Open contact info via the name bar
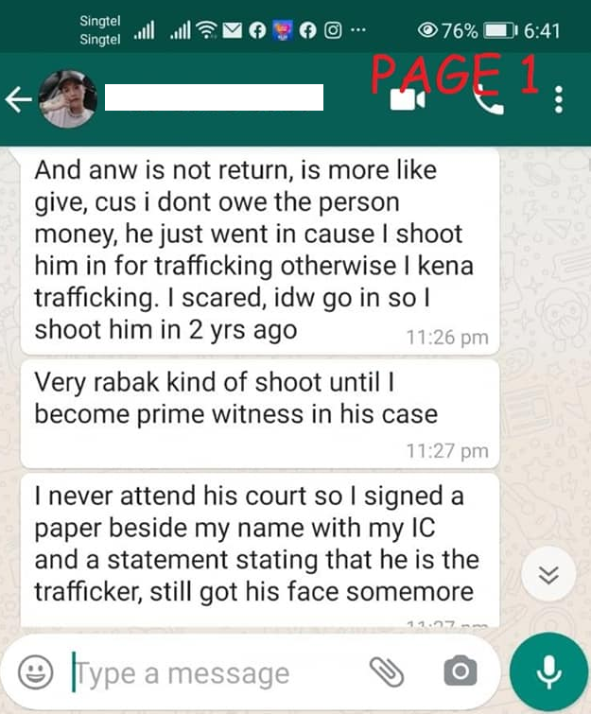The width and height of the screenshot is (591, 714). click(x=214, y=97)
